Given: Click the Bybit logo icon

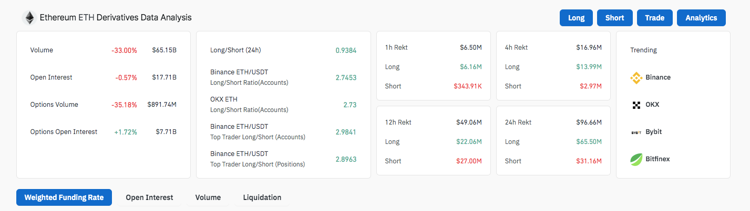Looking at the screenshot, I should [636, 132].
